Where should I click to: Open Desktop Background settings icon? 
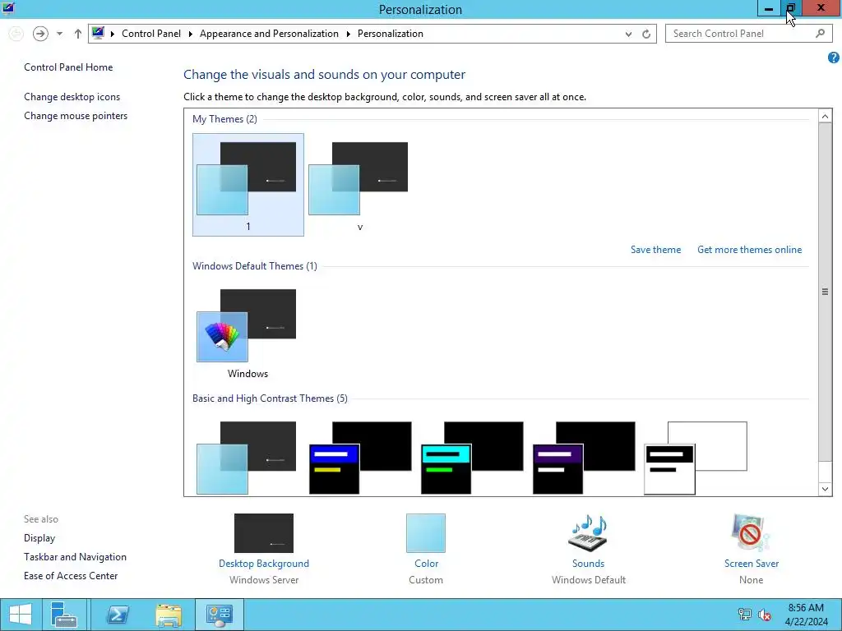pos(264,532)
